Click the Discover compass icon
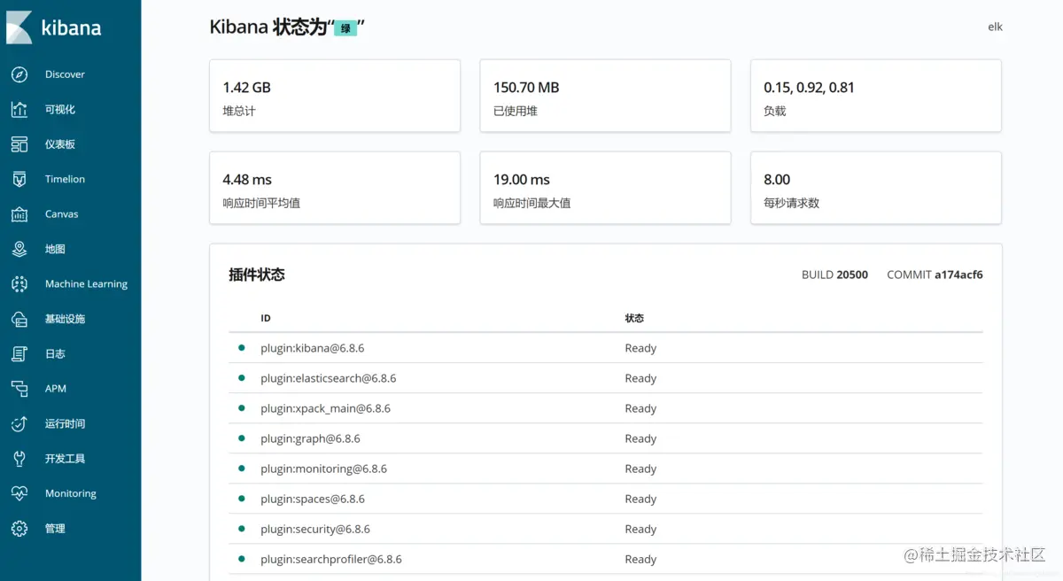The height and width of the screenshot is (581, 1063). click(x=19, y=74)
